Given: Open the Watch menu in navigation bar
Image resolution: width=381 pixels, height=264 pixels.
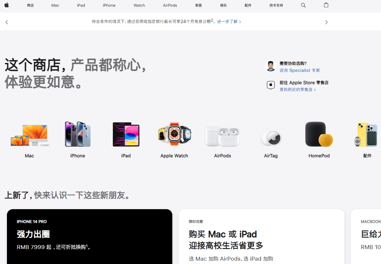Looking at the screenshot, I should [139, 5].
